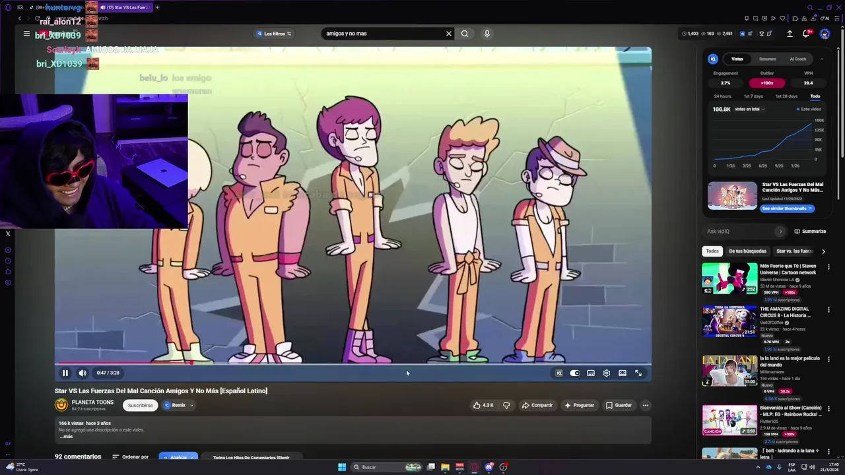Open the notifications bell
This screenshot has height=475, width=845.
807,34
